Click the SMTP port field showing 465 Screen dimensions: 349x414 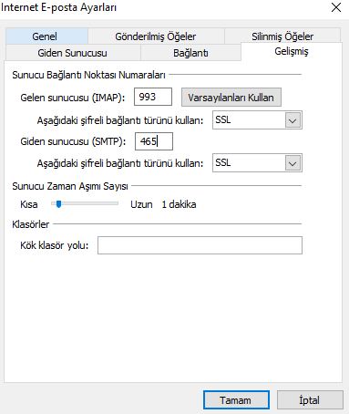pos(154,141)
